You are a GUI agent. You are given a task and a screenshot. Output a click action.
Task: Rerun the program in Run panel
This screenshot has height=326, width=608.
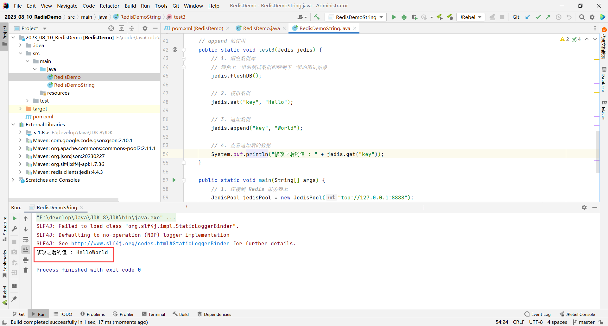click(14, 218)
